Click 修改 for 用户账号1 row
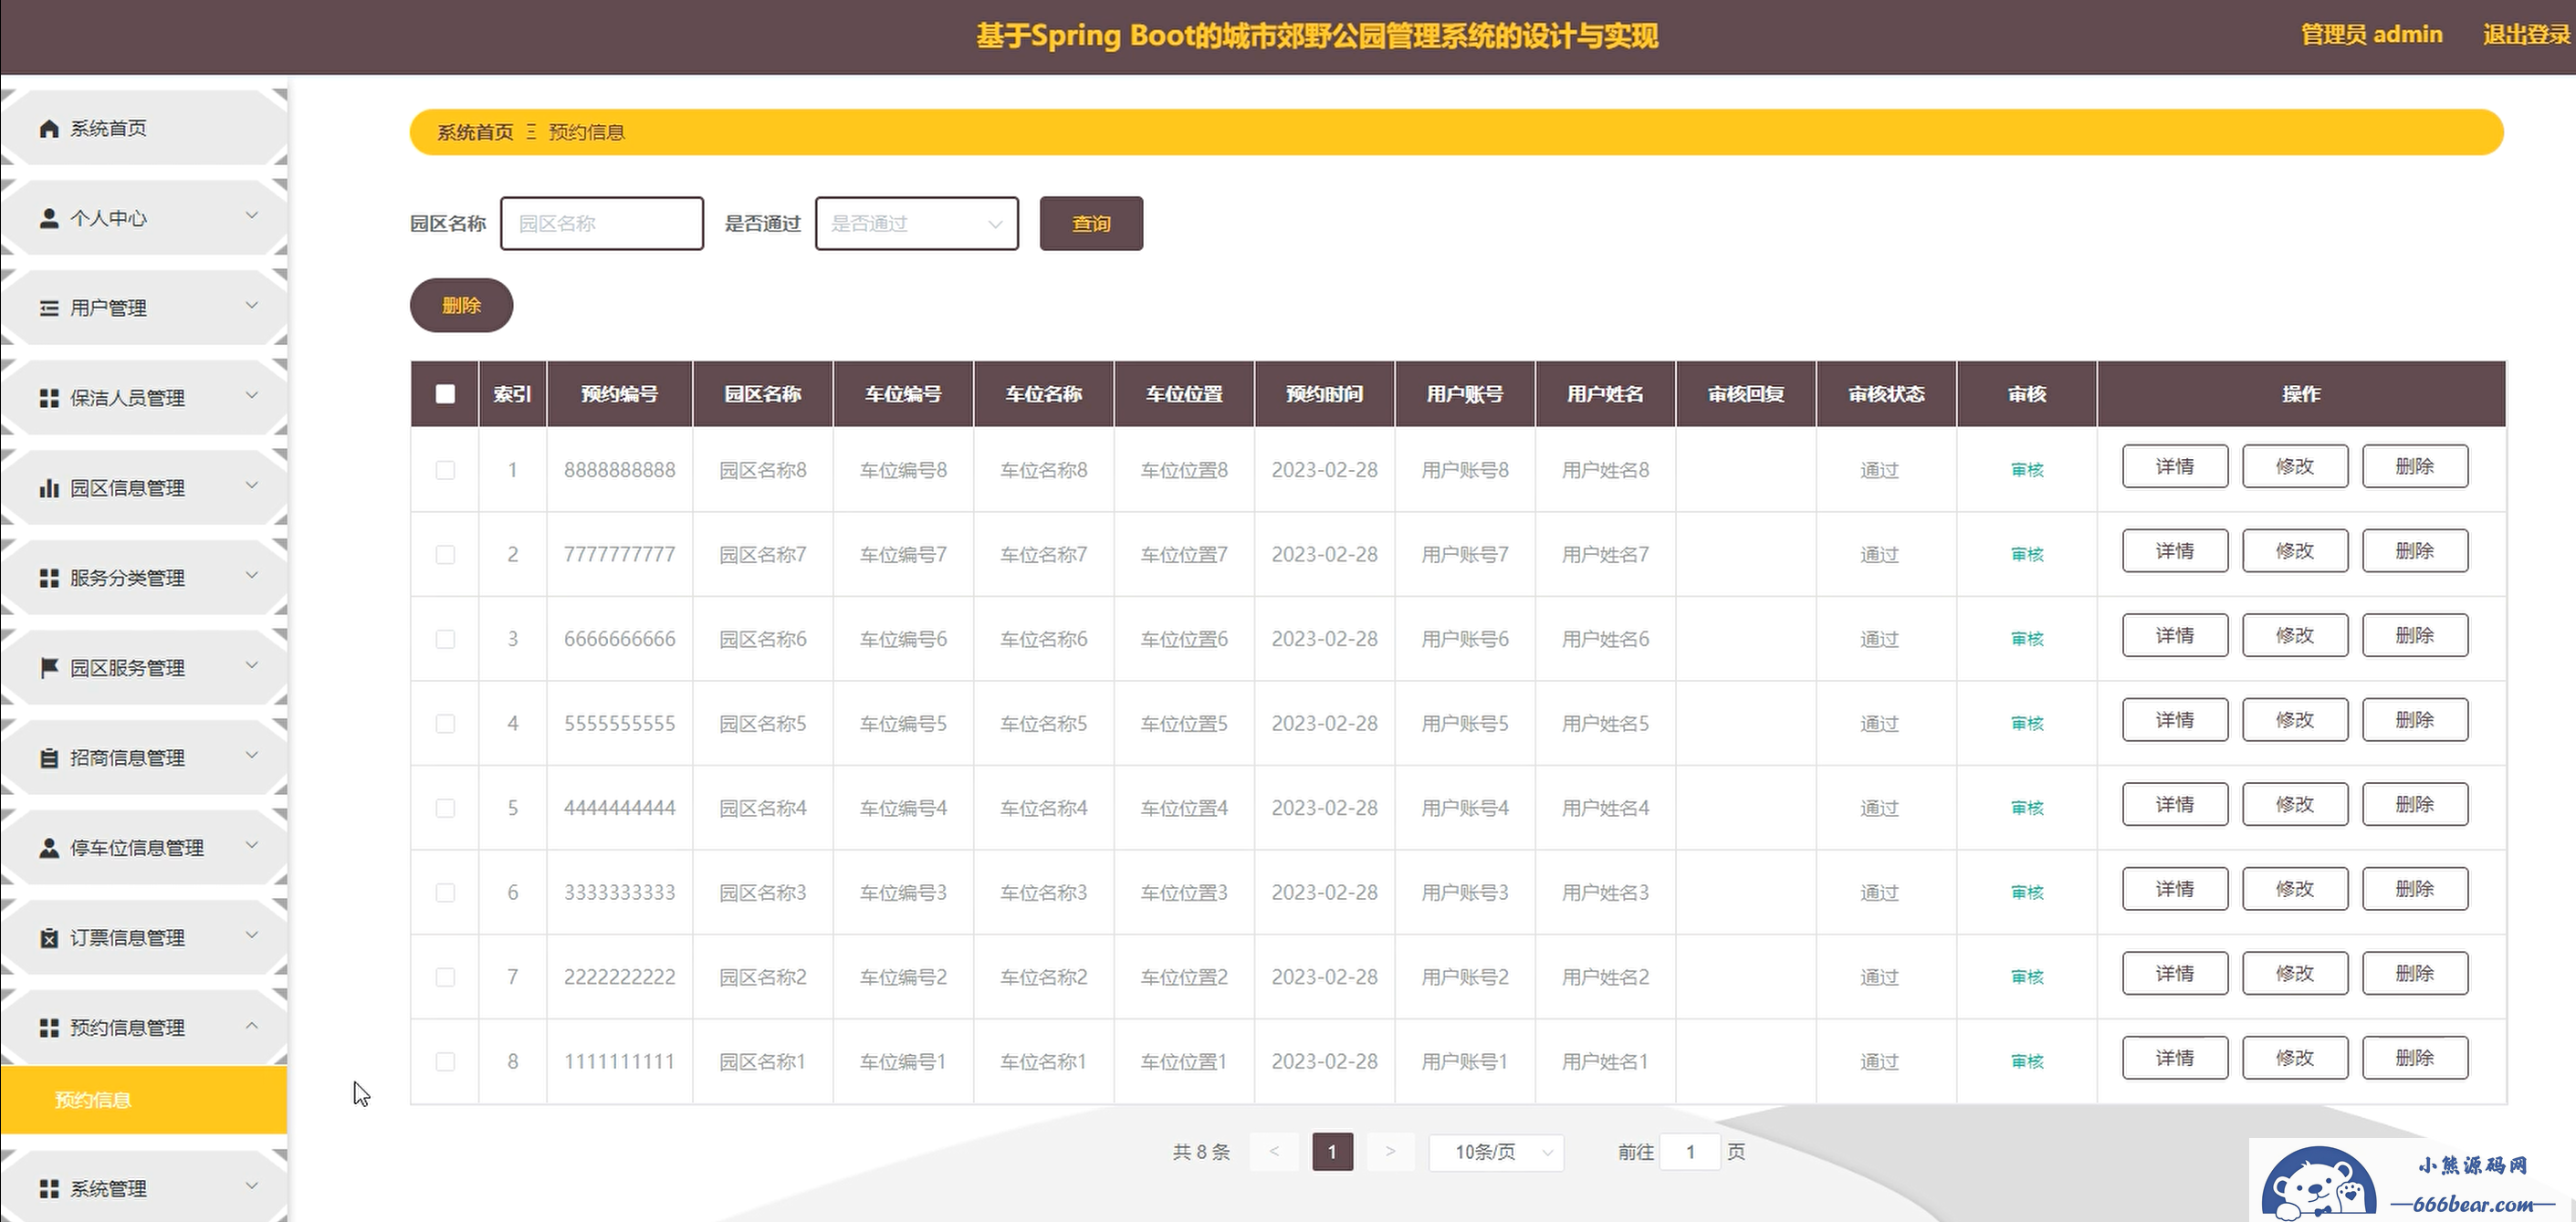This screenshot has width=2576, height=1222. pos(2295,1058)
